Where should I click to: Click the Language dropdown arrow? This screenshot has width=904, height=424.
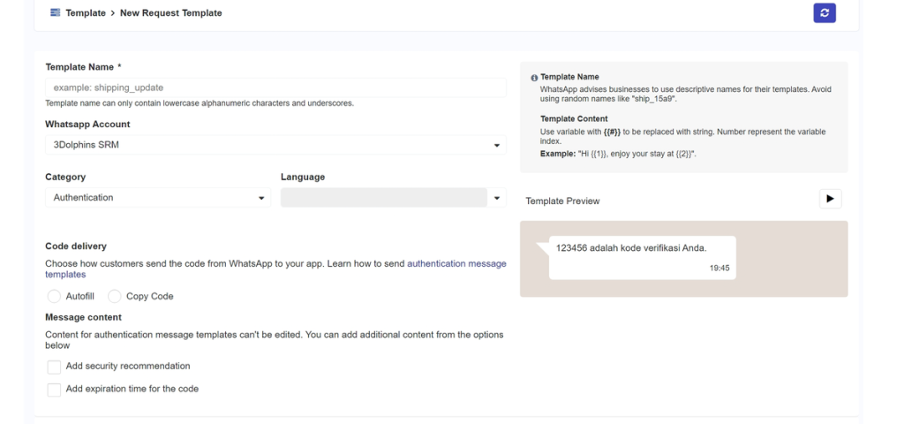coord(497,199)
